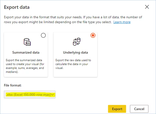The width and height of the screenshot is (156, 114).
Task: Select the Underlying data radio button
Action: point(93,36)
